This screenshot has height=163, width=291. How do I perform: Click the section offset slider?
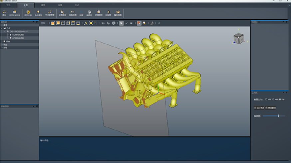pos(278,116)
